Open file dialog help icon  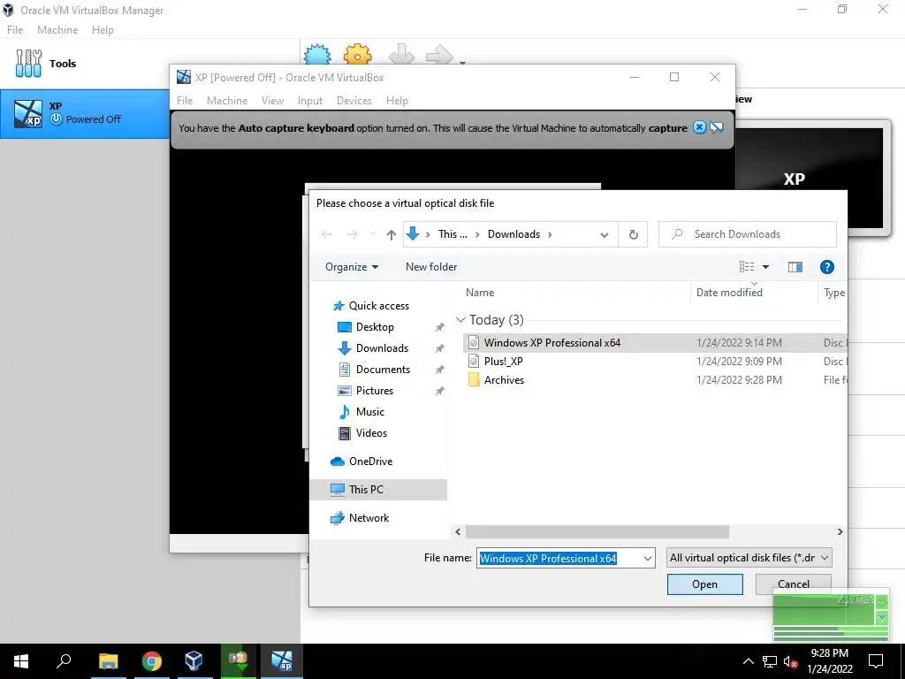click(x=826, y=267)
